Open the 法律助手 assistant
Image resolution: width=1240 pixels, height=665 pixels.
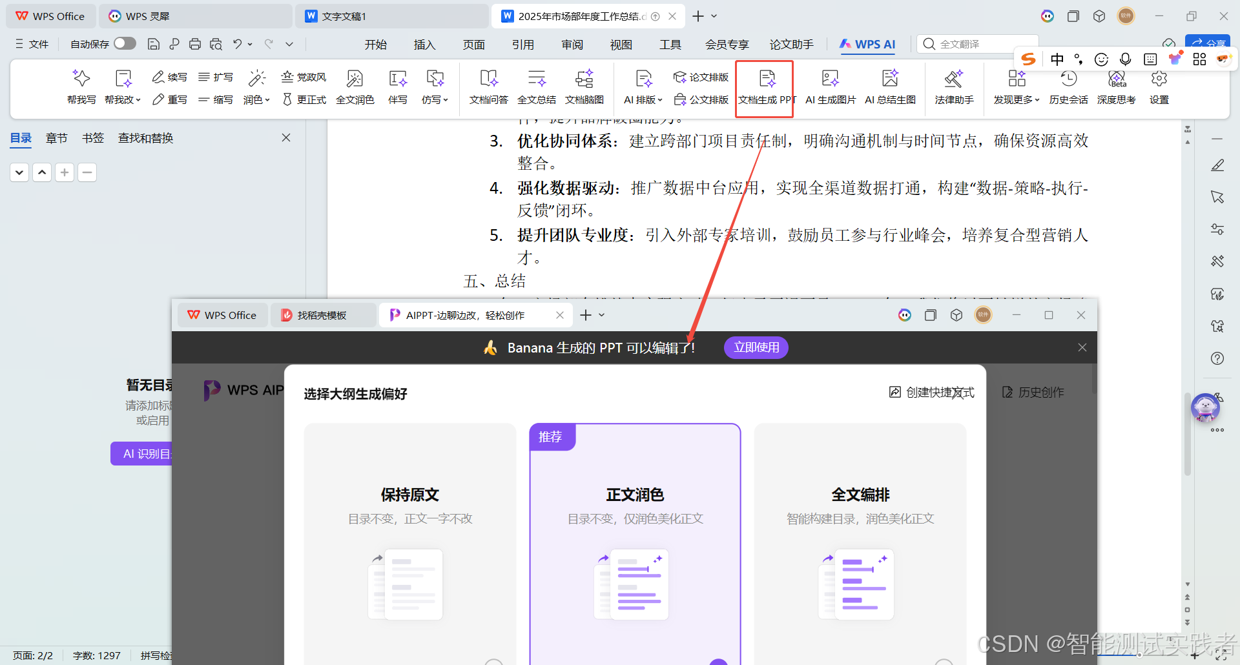tap(954, 86)
